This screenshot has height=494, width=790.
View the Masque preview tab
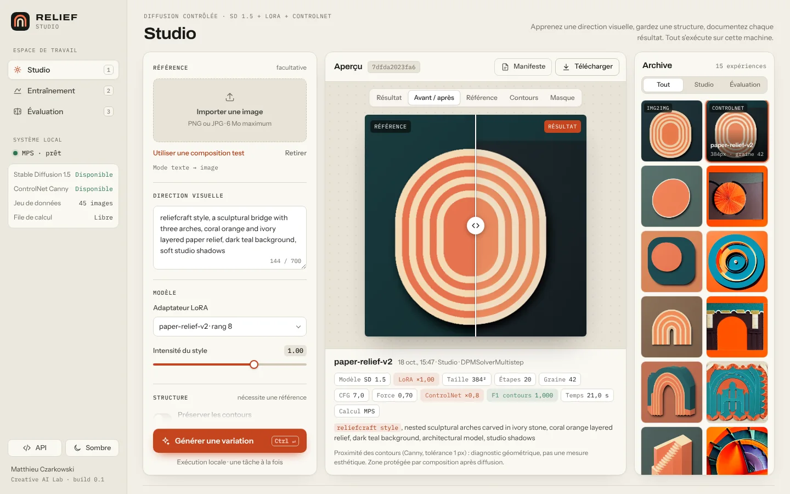click(x=562, y=98)
